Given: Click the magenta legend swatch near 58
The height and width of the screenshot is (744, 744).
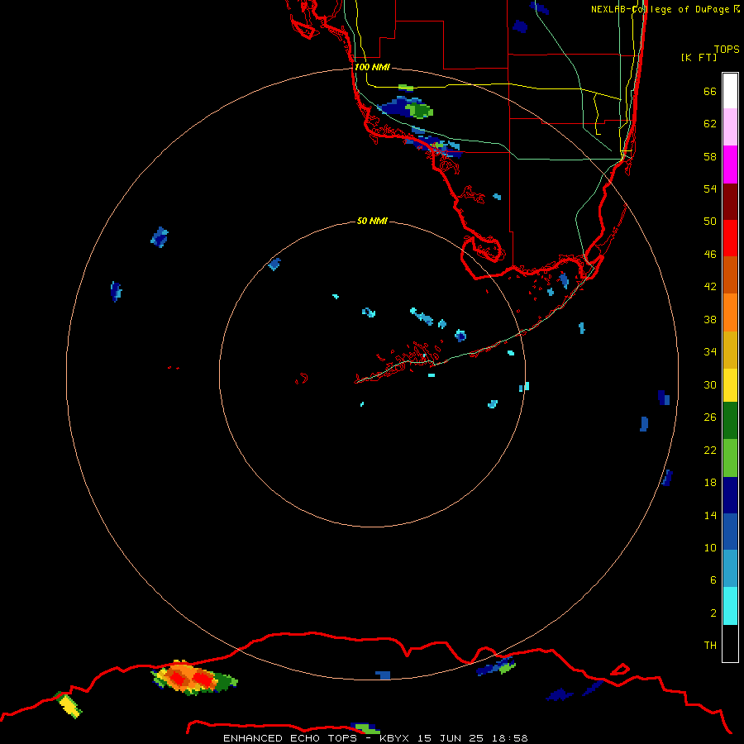Looking at the screenshot, I should coord(730,165).
